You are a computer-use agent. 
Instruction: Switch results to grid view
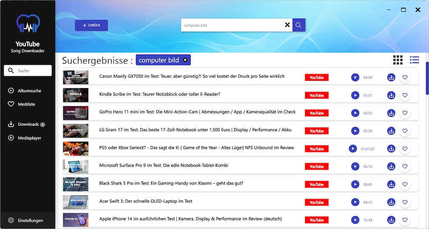[x=398, y=60]
